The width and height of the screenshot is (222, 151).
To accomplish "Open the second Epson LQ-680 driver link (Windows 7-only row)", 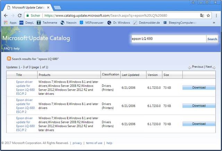I will (x=25, y=106).
